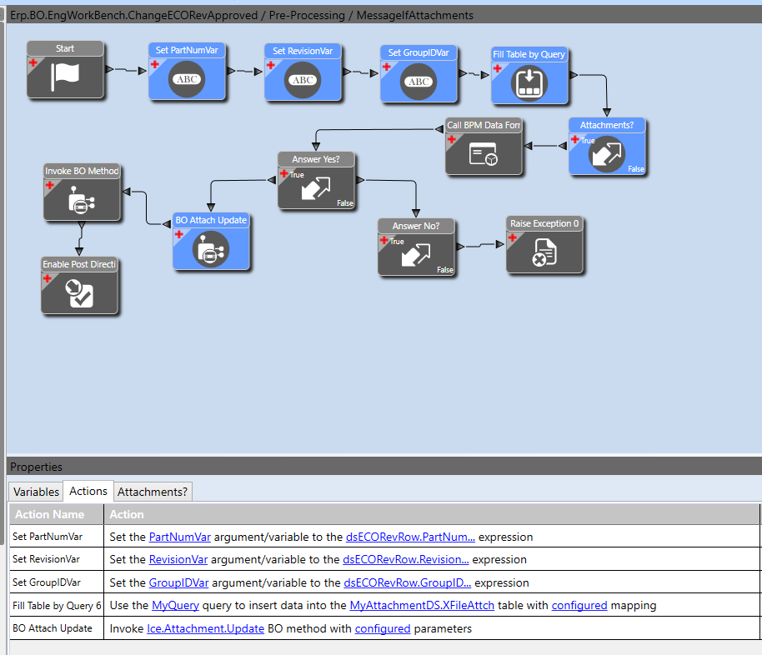The width and height of the screenshot is (762, 655).
Task: Click the Action column header
Action: pyautogui.click(x=432, y=514)
